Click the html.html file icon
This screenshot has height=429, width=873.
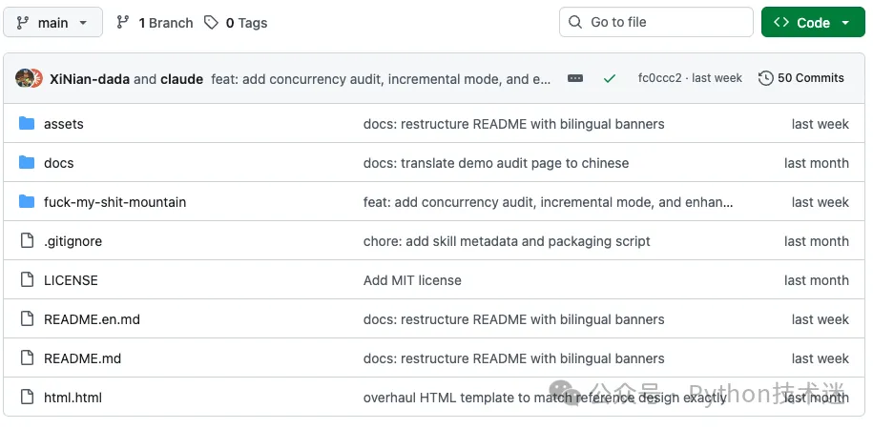tap(27, 397)
